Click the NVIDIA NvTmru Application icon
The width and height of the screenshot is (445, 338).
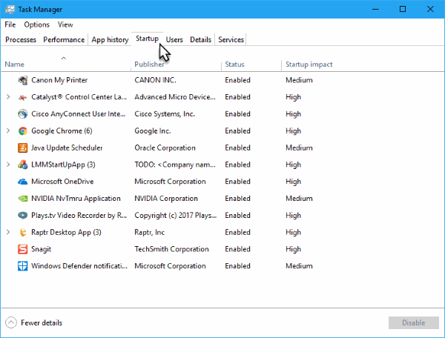click(x=23, y=199)
